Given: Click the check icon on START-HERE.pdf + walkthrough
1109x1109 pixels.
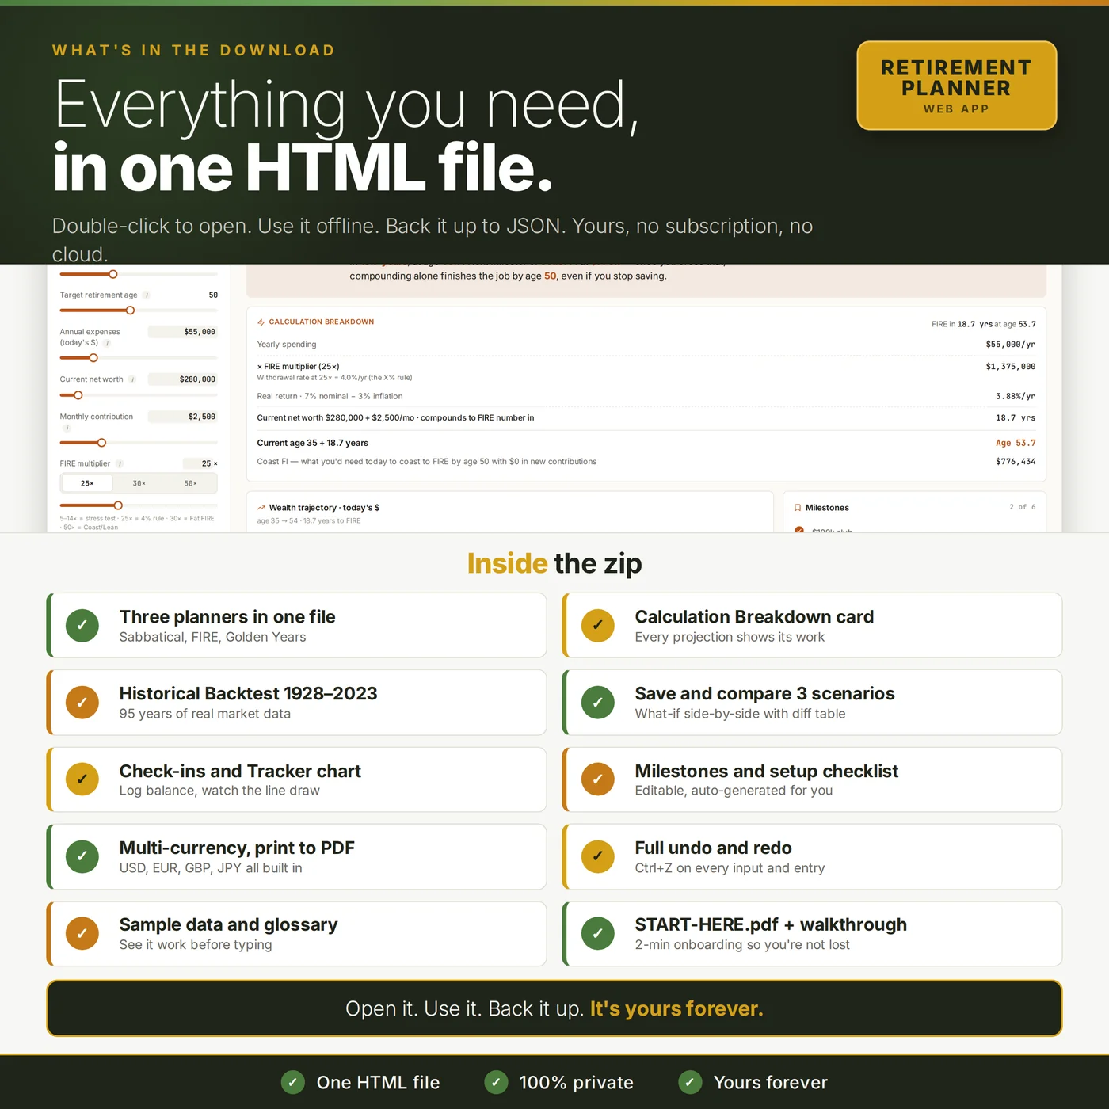Looking at the screenshot, I should [598, 933].
